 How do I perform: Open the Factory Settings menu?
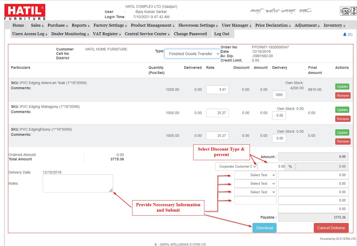click(x=110, y=25)
